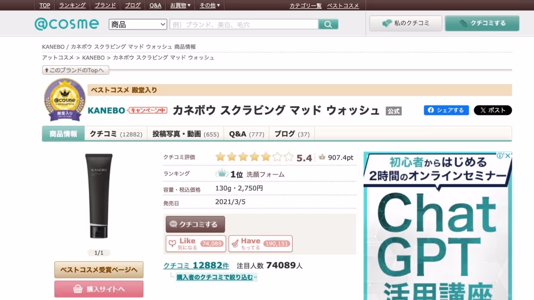
Task: Open the TOP menu item
Action: (x=45, y=5)
